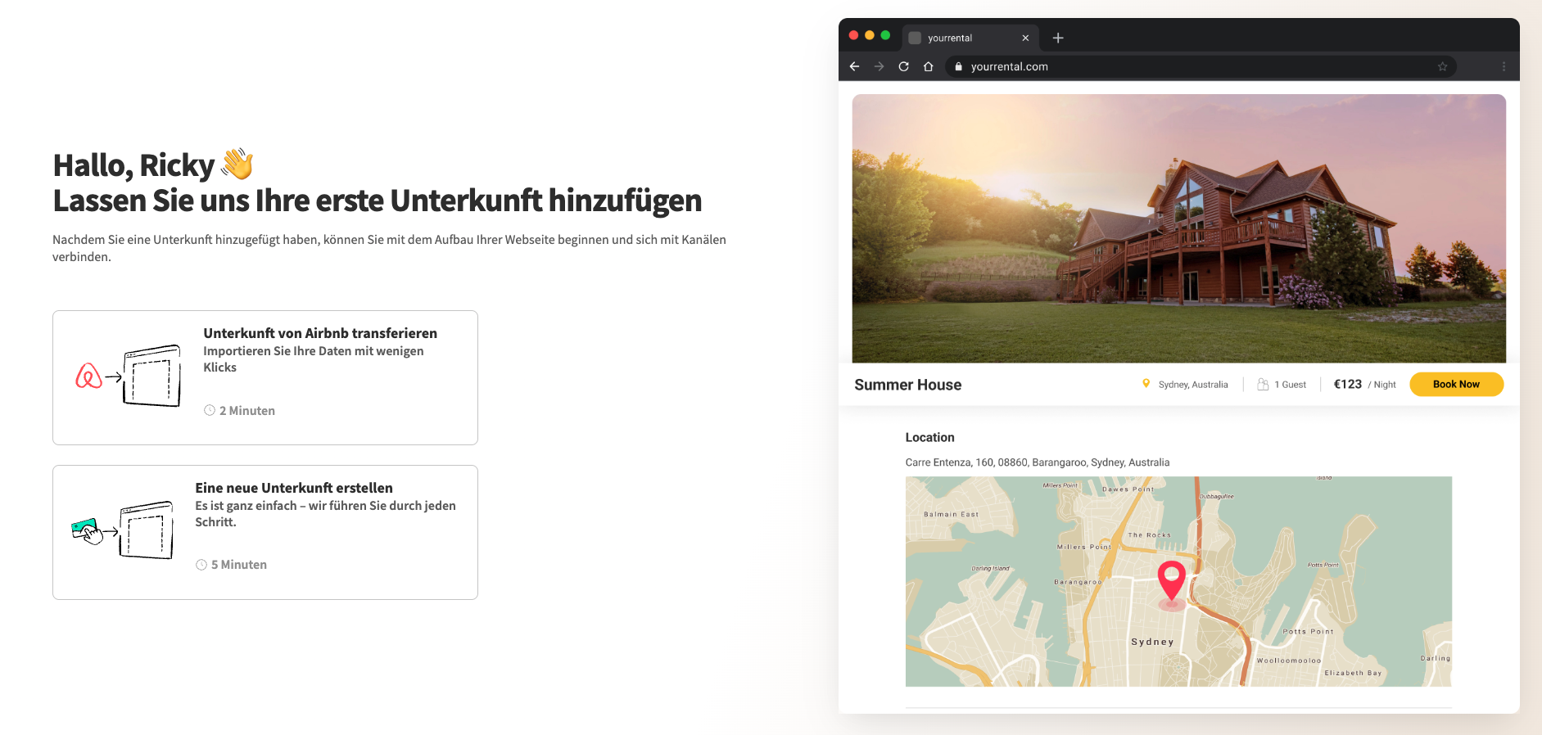Click the guest icon next to 1 Guest
This screenshot has width=1542, height=735.
(x=1263, y=384)
